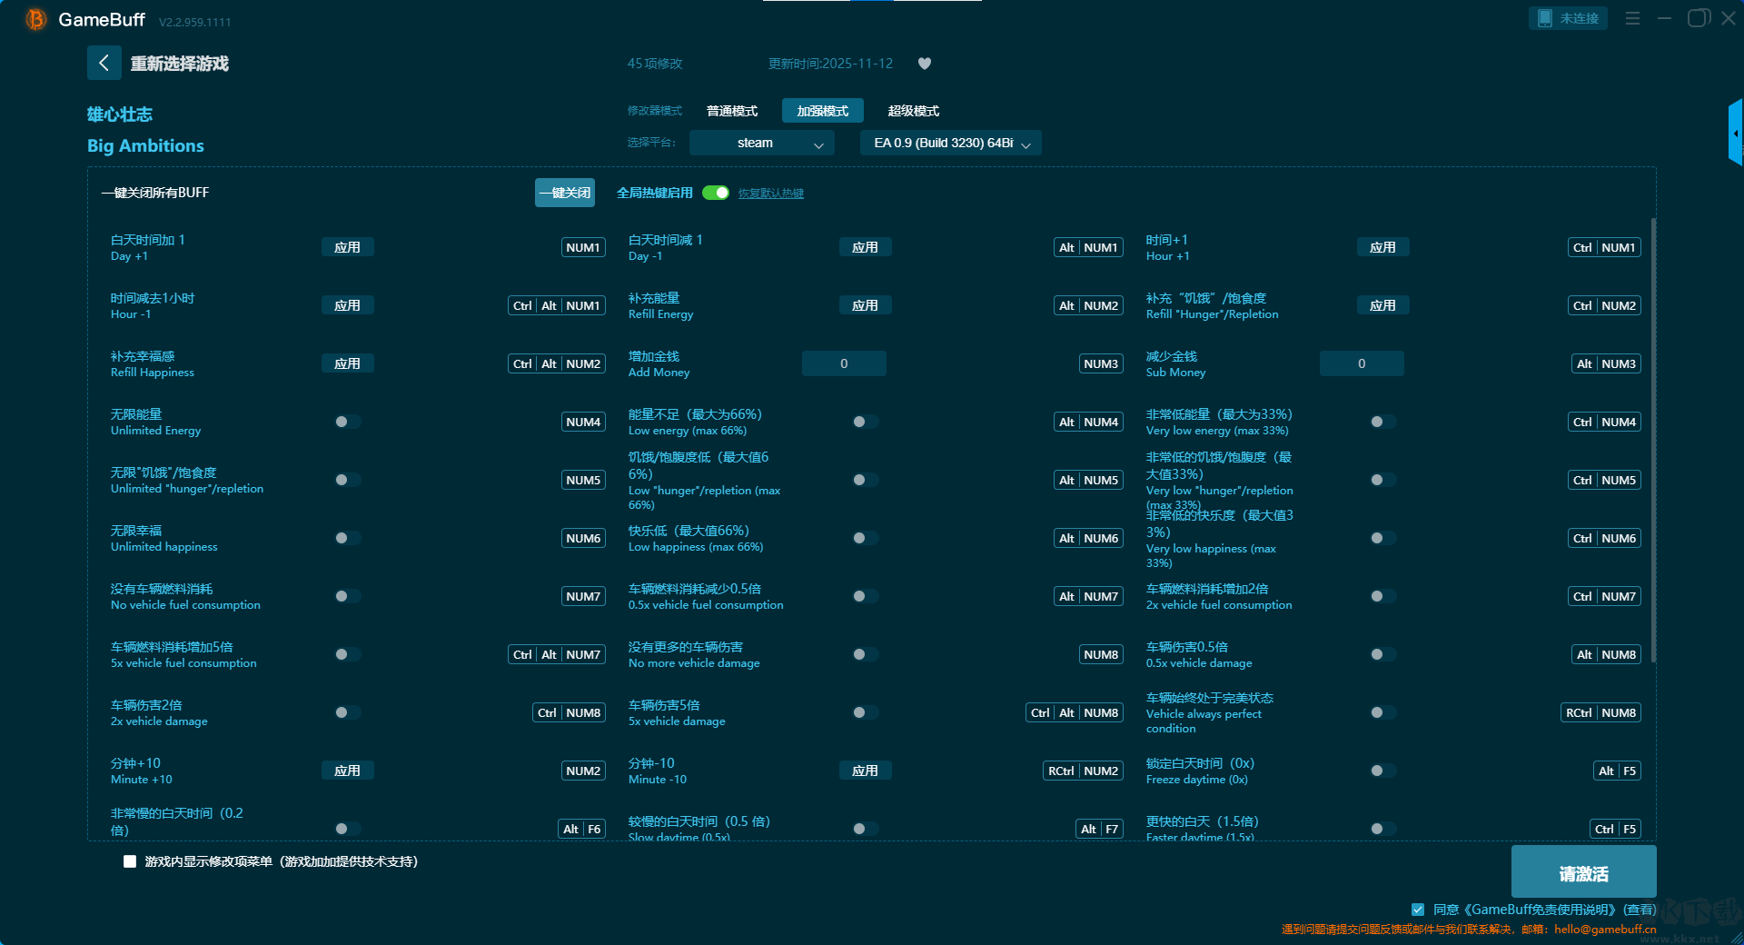Open the steam platform dropdown

[x=762, y=143]
